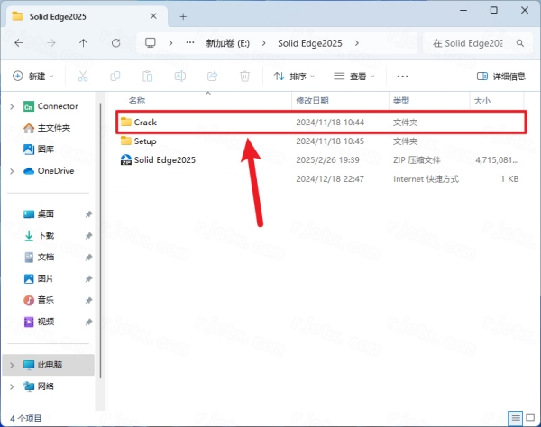The height and width of the screenshot is (427, 541).
Task: Open Gallery (图库) in navigation pane
Action: click(x=39, y=150)
